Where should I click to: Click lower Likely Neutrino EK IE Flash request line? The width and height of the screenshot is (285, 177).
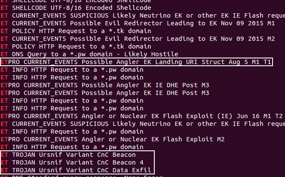click(x=143, y=124)
